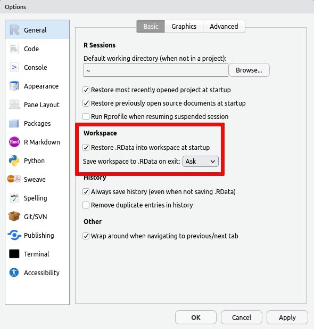Enable Remove duplicate entries in history

[86, 205]
